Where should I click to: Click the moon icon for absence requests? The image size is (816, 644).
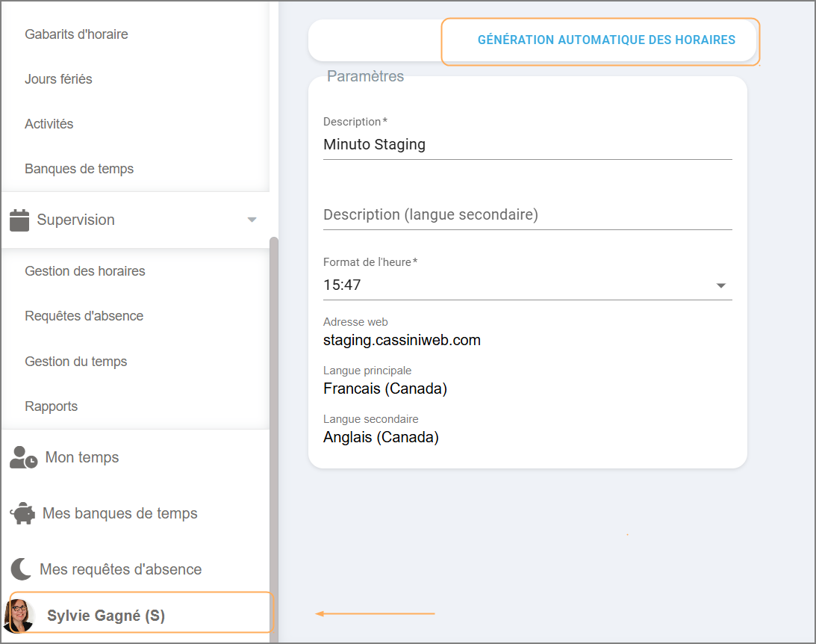(x=21, y=569)
